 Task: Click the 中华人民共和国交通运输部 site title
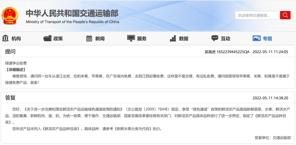72,13
